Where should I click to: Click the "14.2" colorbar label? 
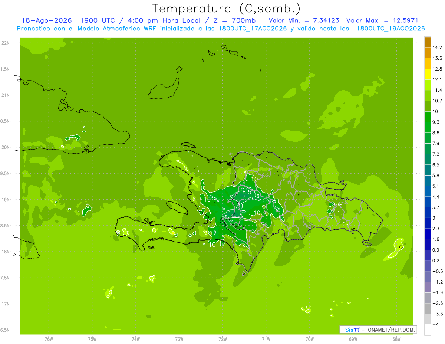(x=438, y=47)
